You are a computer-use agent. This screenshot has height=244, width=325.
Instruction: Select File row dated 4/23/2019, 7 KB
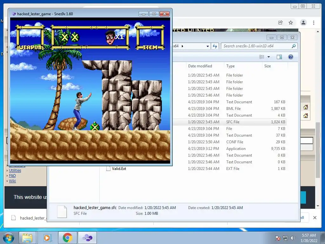(230, 129)
